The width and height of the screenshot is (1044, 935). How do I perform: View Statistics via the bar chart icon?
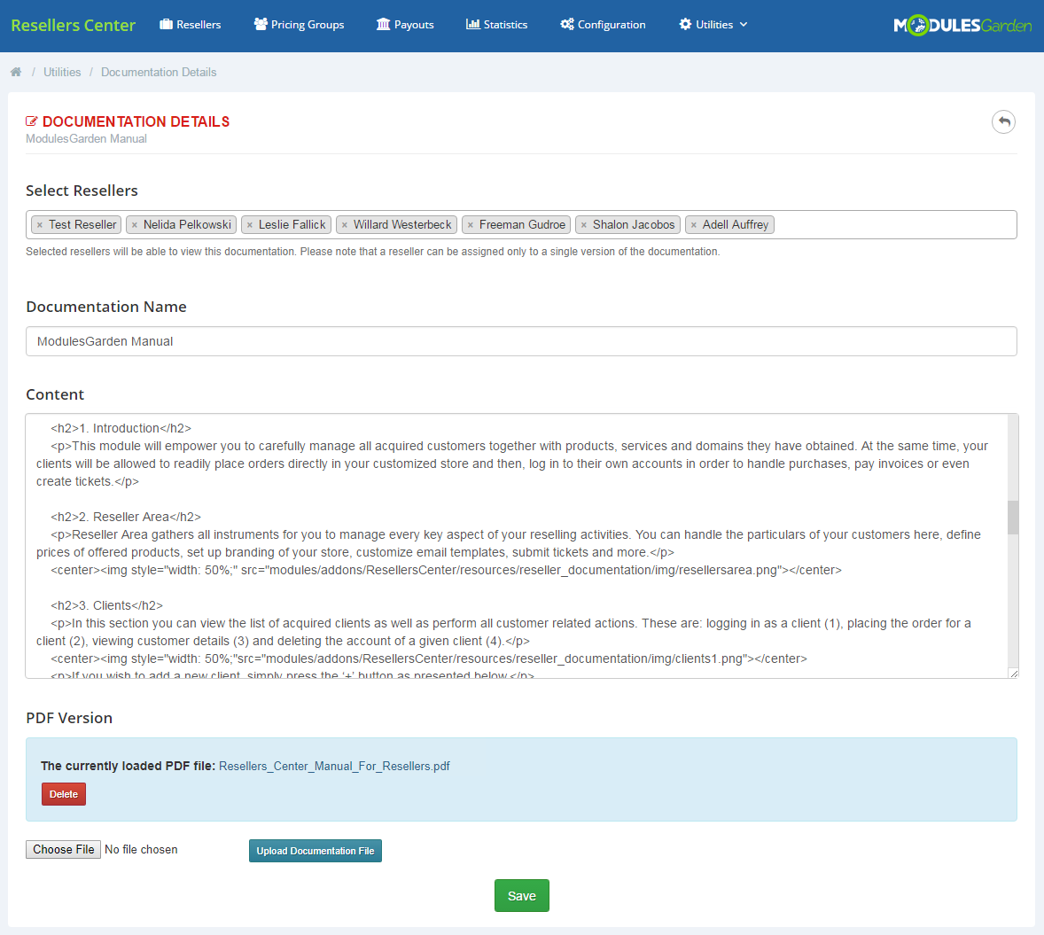(x=472, y=24)
